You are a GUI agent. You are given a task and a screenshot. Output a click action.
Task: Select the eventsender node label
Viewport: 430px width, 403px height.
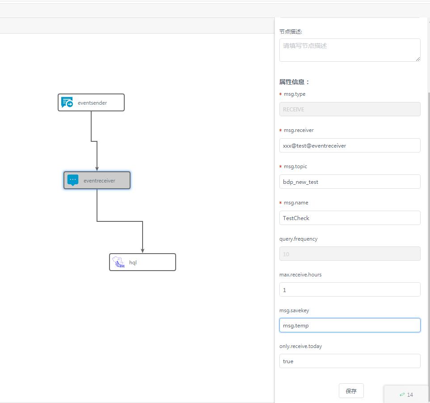tap(92, 103)
